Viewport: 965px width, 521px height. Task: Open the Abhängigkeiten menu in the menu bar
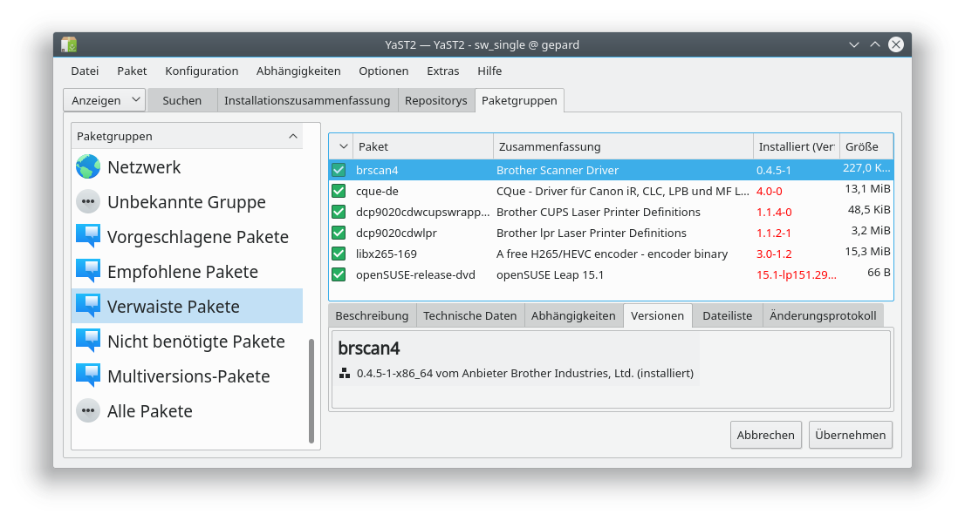[x=298, y=71]
